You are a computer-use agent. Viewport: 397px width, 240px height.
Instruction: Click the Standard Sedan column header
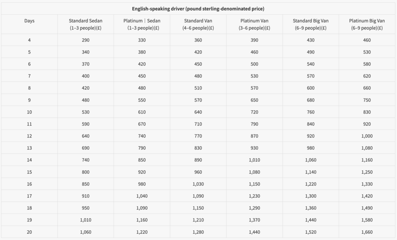point(85,24)
